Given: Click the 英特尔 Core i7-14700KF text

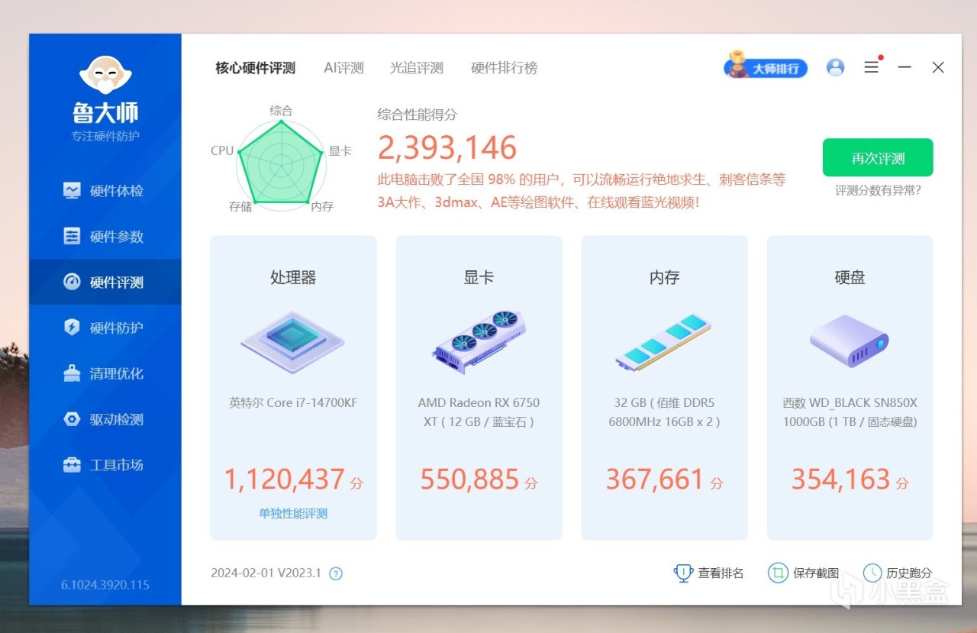Looking at the screenshot, I should coord(293,402).
